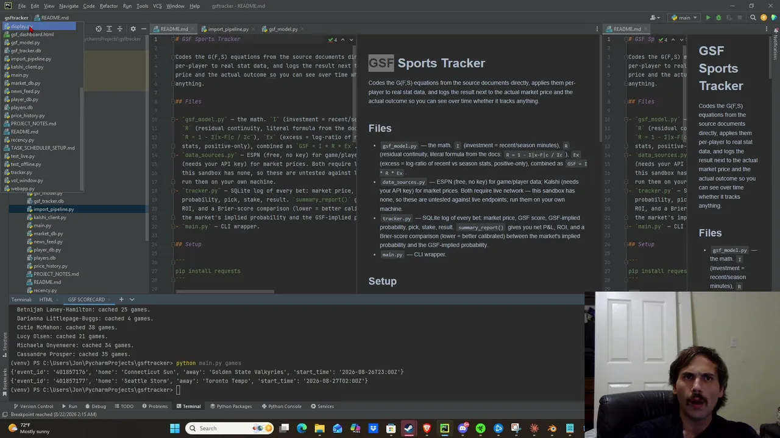
Task: Select display.py in the file popup list
Action: [40, 26]
